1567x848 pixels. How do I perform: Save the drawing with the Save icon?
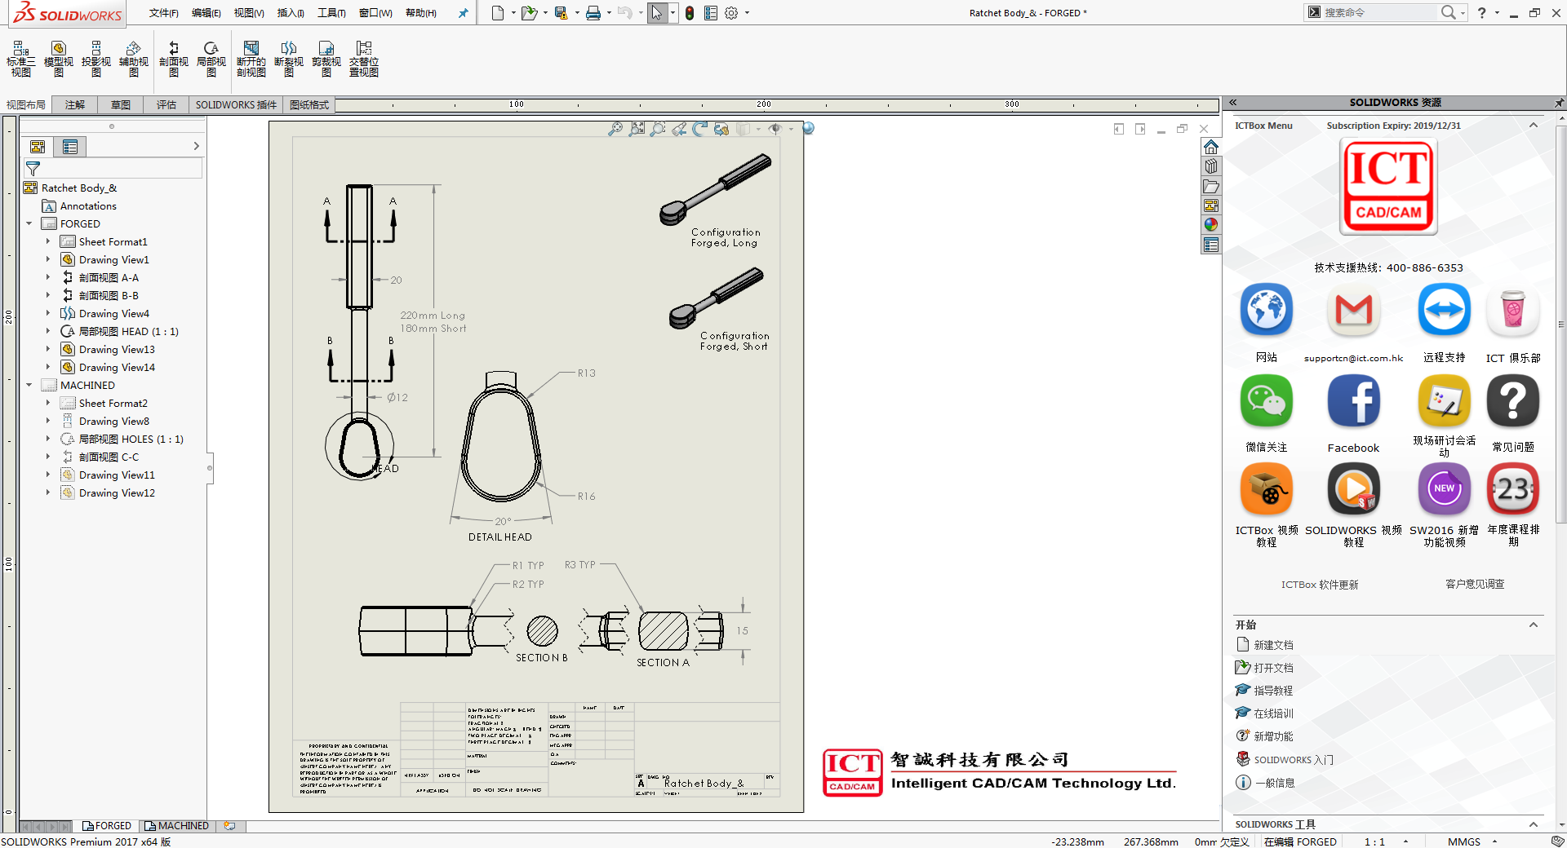561,13
